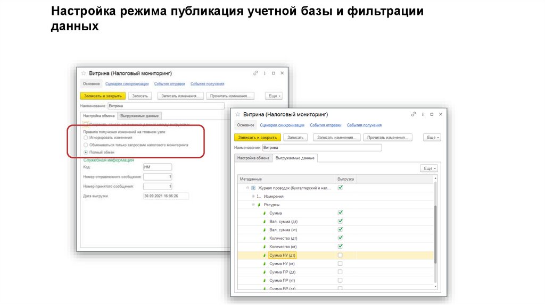
Task: Click into the Код field containing НМ
Action: (x=158, y=167)
